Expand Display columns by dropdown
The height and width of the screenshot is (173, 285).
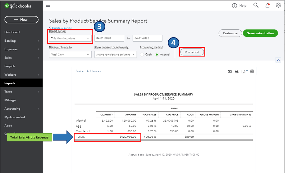[x=70, y=55]
